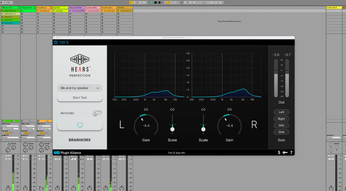The width and height of the screenshot is (346, 191).
Task: Toggle the yellow Automation Arm icon
Action: point(169,2)
